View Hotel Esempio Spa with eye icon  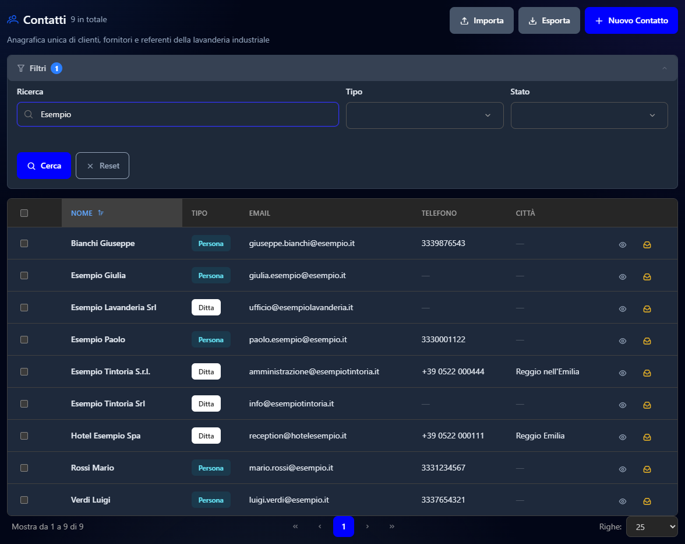point(623,437)
